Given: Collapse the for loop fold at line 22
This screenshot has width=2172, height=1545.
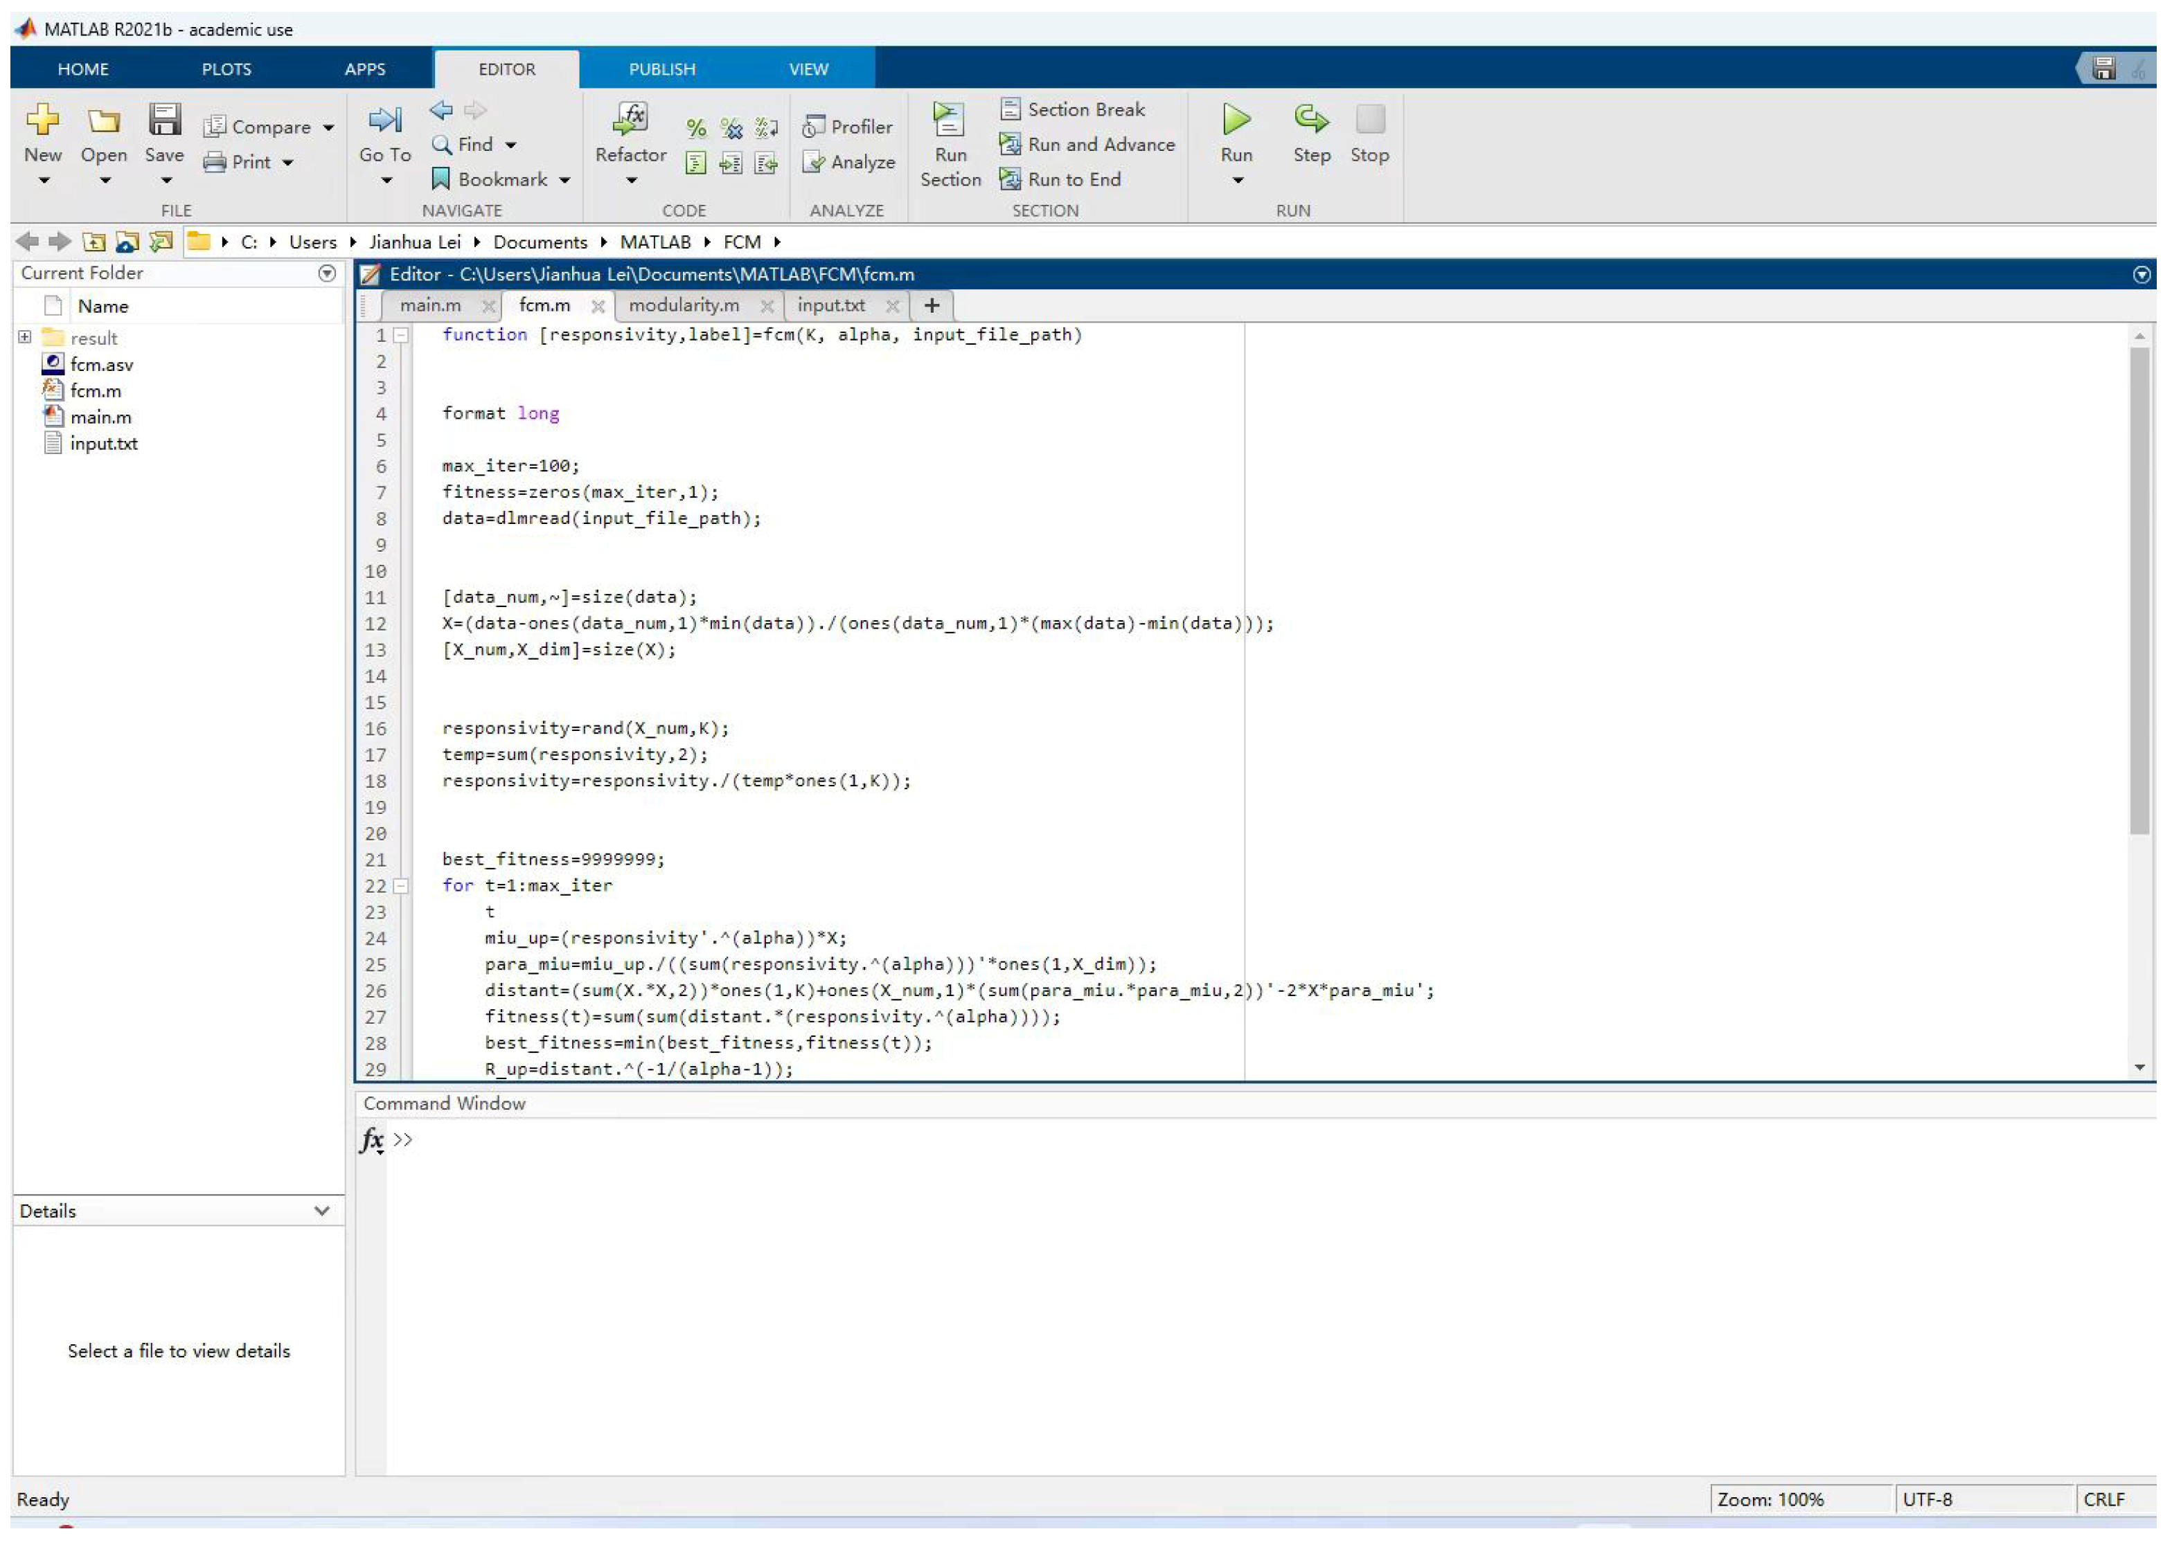Looking at the screenshot, I should pos(402,886).
